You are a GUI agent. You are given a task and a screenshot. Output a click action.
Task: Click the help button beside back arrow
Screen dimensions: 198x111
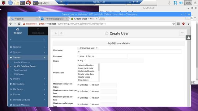(61, 33)
